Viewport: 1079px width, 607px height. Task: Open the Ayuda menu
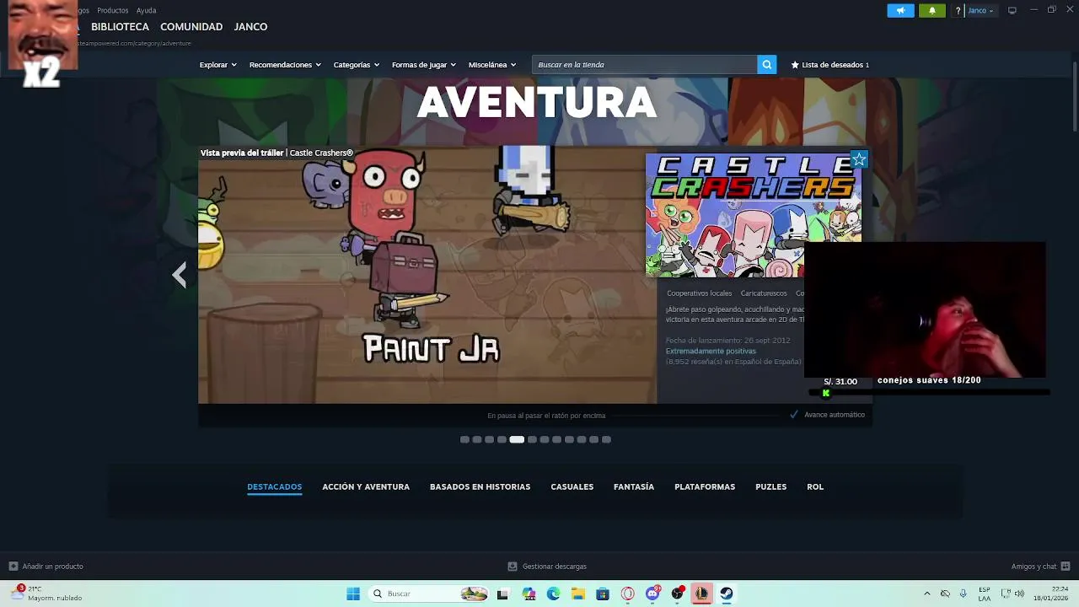pos(146,10)
